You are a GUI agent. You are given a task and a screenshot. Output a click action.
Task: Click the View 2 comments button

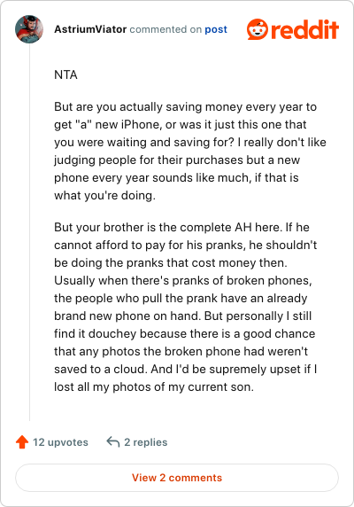(x=177, y=478)
